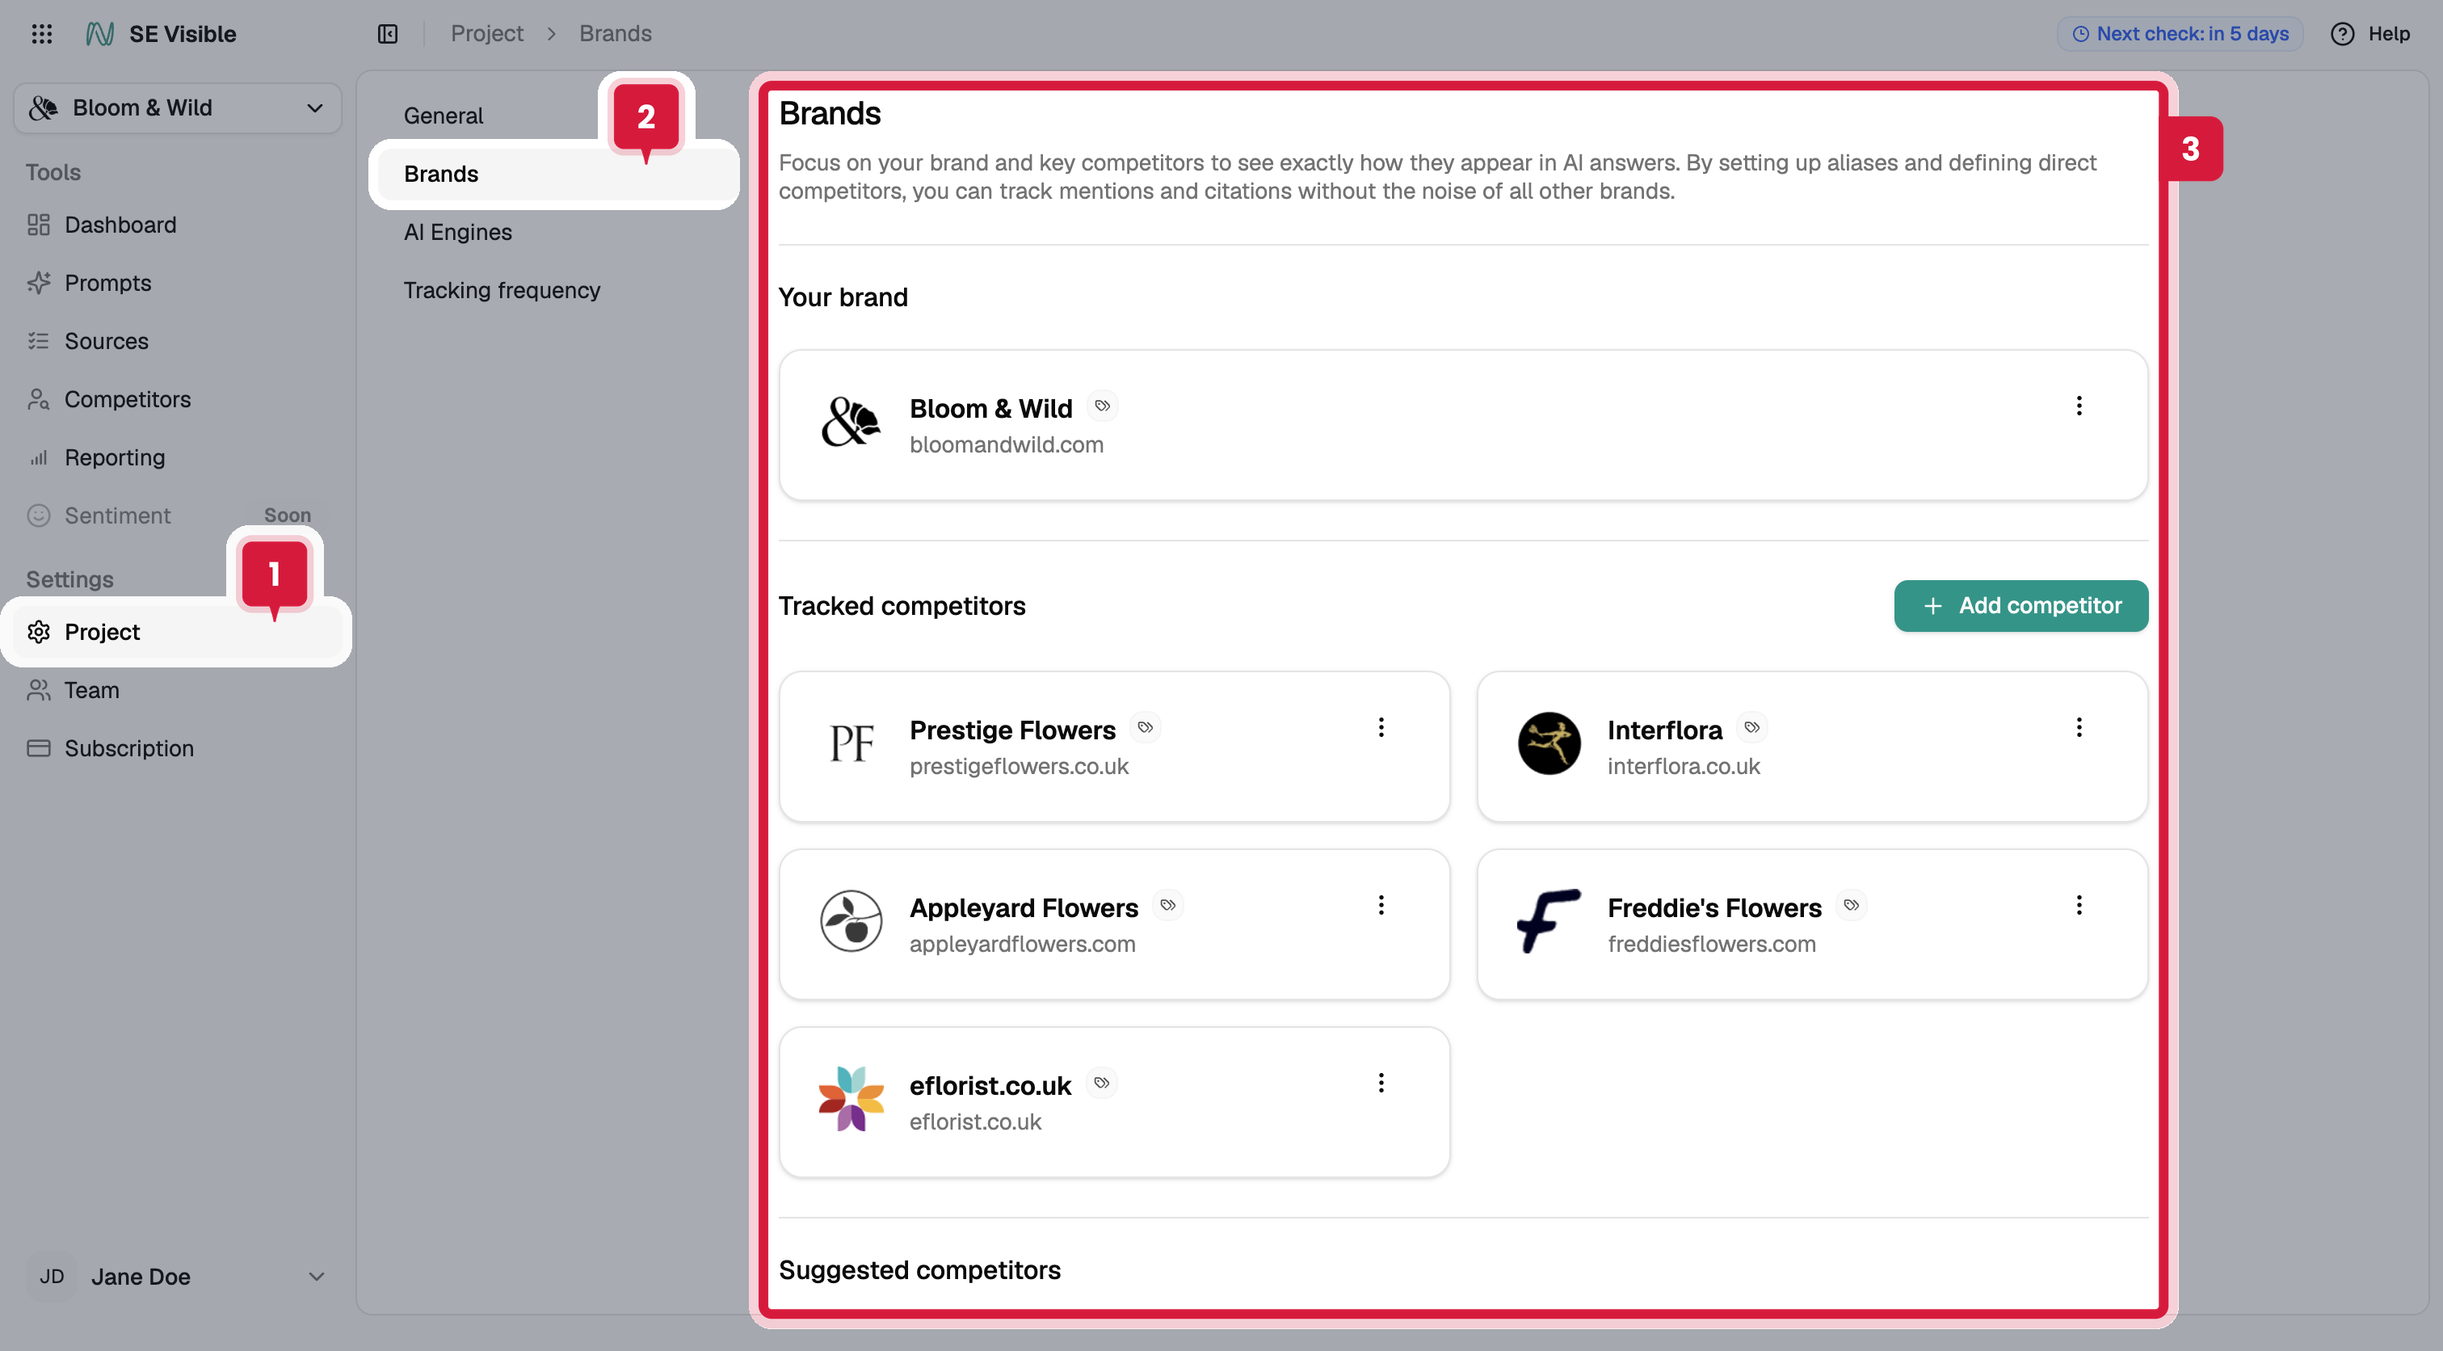Open the Interflora options menu
2443x1351 pixels.
[2079, 728]
